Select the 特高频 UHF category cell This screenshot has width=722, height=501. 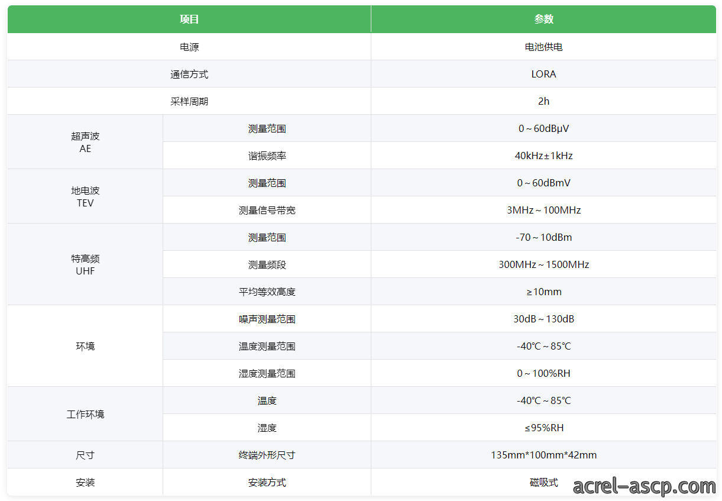tap(85, 264)
